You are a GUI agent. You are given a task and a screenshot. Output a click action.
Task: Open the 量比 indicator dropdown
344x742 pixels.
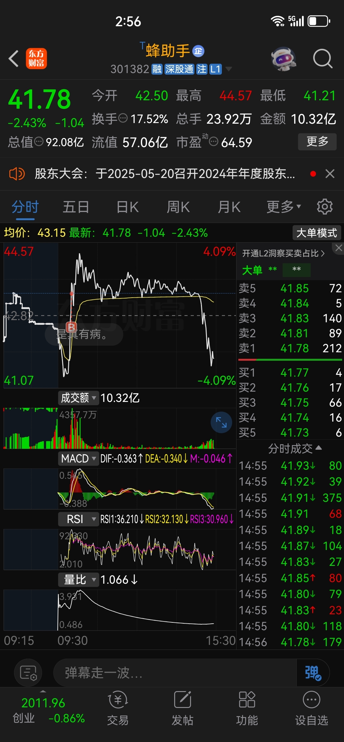point(78,580)
